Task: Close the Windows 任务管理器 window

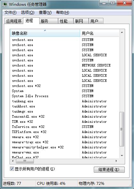Action: 124,3
